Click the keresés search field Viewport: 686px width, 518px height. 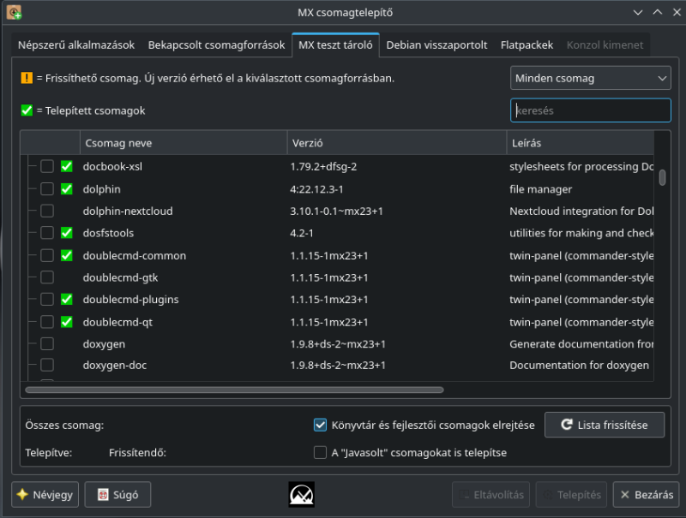click(x=590, y=110)
